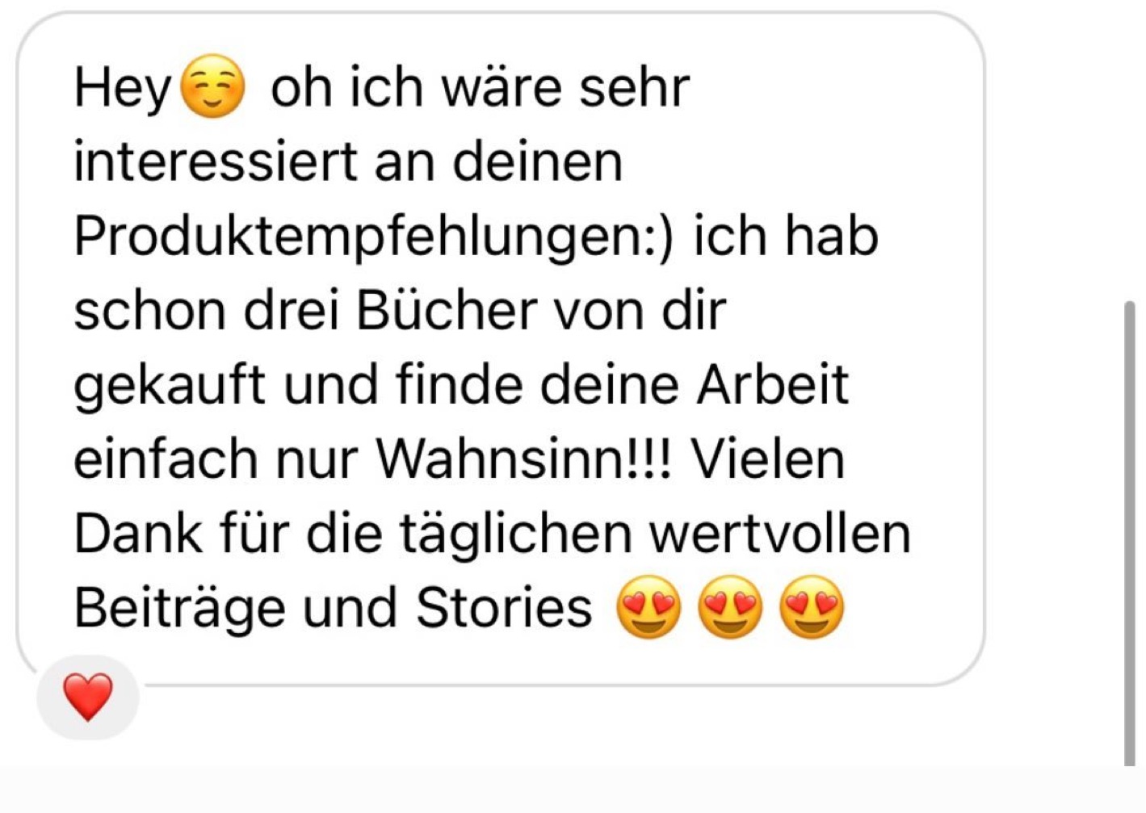Click the word "Produktempfehlungen:)" in the message
Viewport: 1146px width, 813px height.
pyautogui.click(x=374, y=237)
